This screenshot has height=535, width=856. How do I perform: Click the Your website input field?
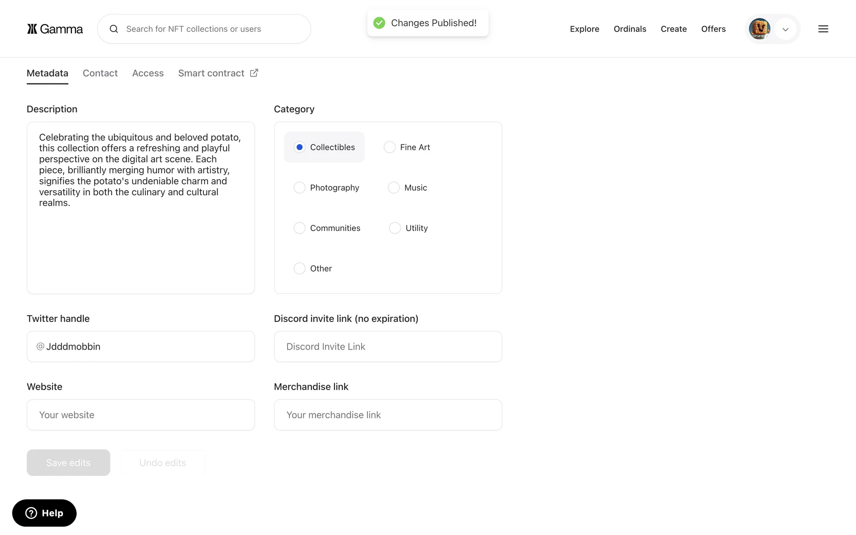click(141, 415)
